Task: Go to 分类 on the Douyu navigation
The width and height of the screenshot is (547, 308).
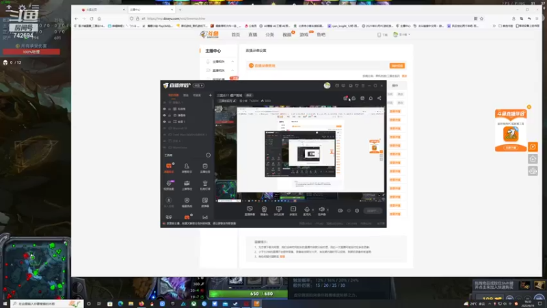Action: tap(269, 35)
